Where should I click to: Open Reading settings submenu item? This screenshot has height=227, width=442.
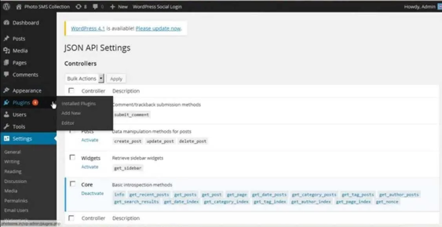tap(13, 172)
